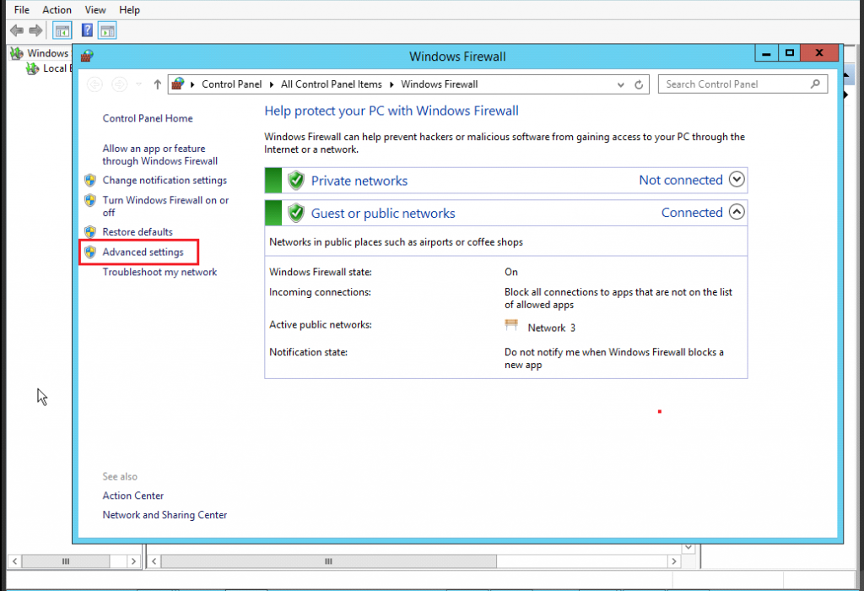Image resolution: width=864 pixels, height=591 pixels.
Task: Click Windows Firewall breadcrumb
Action: [439, 84]
